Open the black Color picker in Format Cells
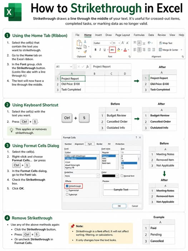188x251 pixels. coord(110,176)
